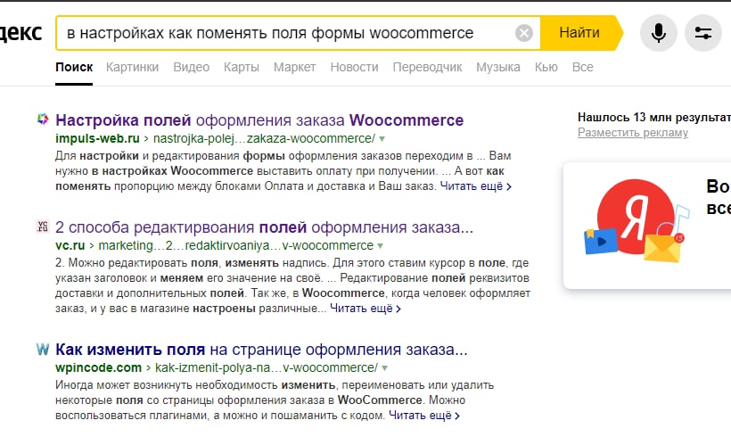Open the Музыка tab
Image resolution: width=731 pixels, height=437 pixels.
(x=498, y=67)
